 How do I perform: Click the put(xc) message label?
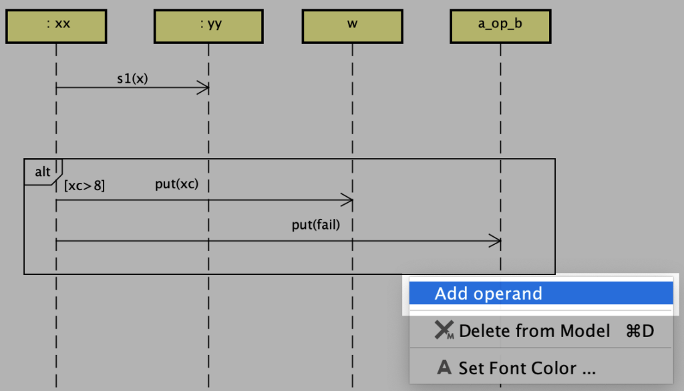[176, 184]
